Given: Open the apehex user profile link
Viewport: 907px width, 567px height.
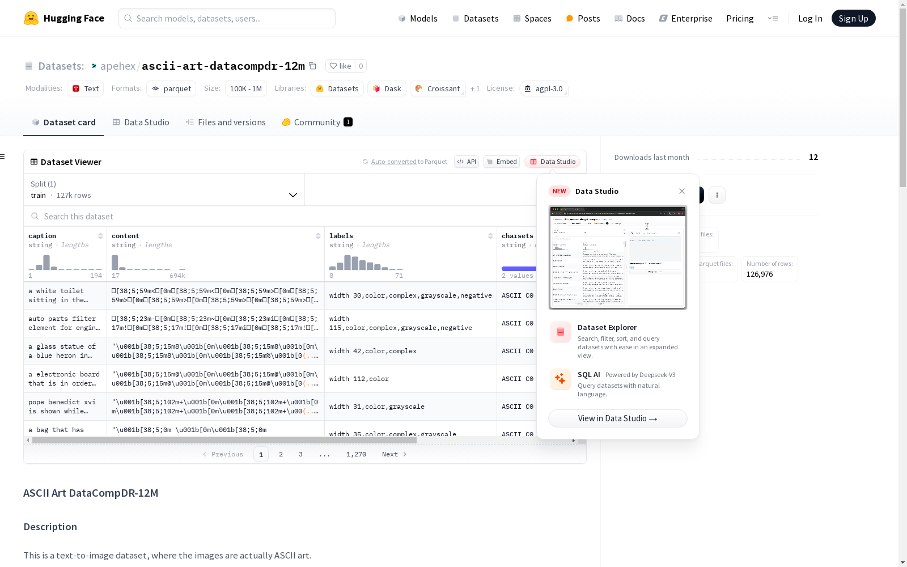Looking at the screenshot, I should coord(118,66).
